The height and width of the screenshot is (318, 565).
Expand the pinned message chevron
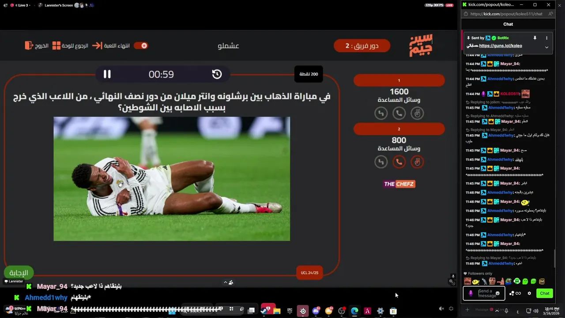point(546,47)
